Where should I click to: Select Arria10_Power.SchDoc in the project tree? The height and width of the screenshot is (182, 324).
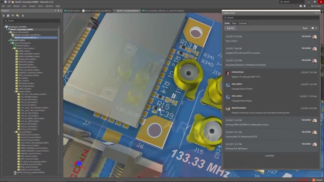(x=30, y=140)
